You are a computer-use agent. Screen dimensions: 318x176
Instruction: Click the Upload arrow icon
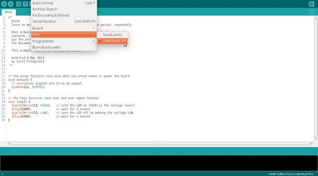11,4
